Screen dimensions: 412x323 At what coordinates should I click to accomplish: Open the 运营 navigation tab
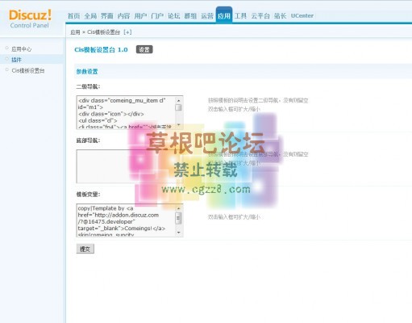207,16
